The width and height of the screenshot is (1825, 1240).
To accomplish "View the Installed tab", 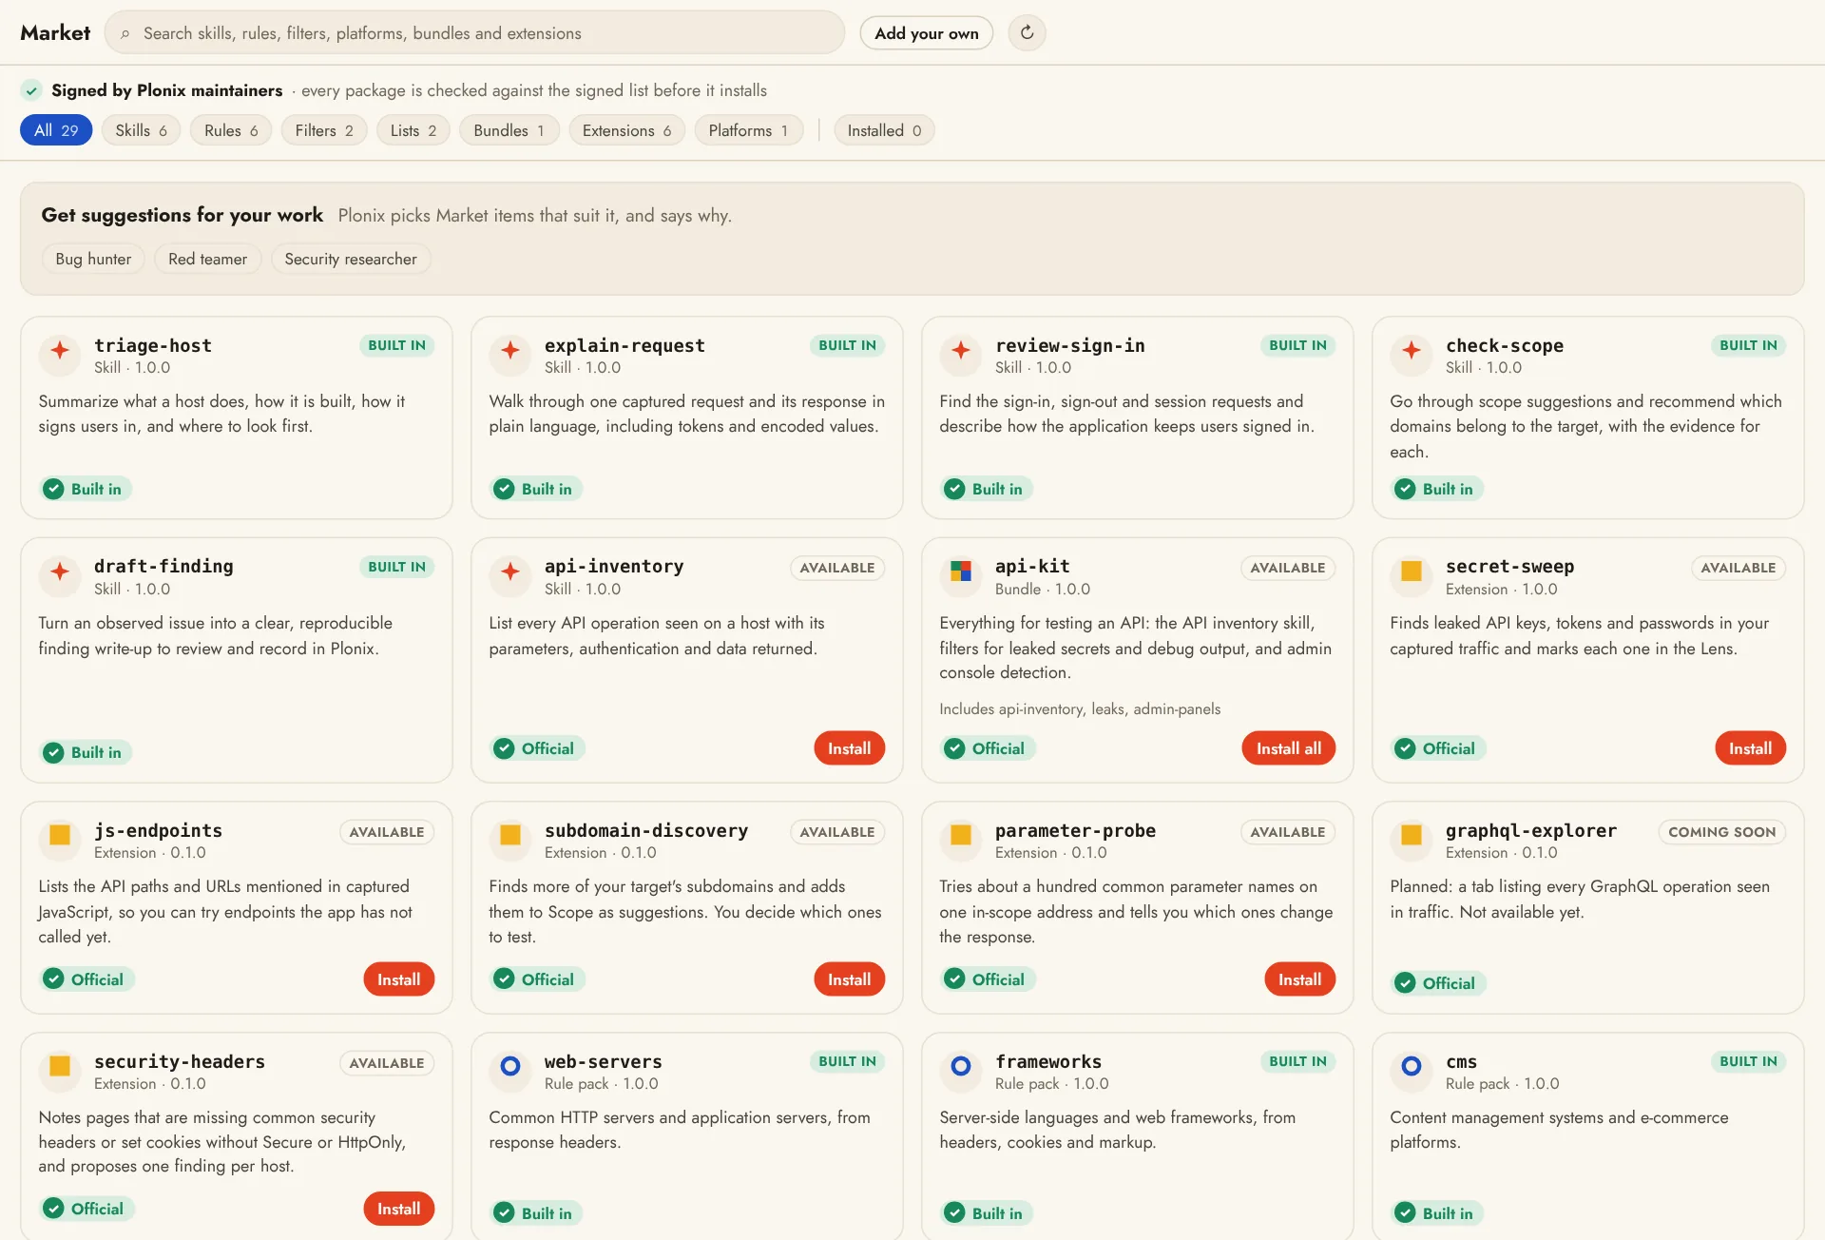I will [x=884, y=130].
